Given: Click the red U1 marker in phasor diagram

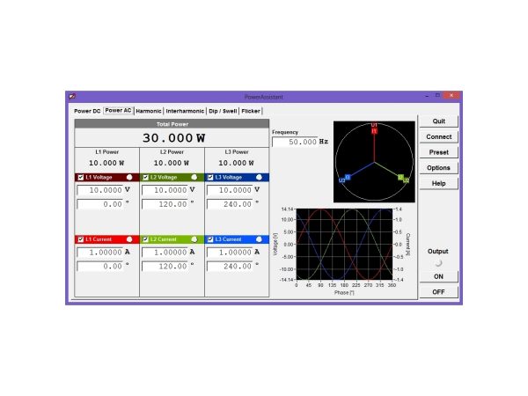Looking at the screenshot, I should pos(374,128).
